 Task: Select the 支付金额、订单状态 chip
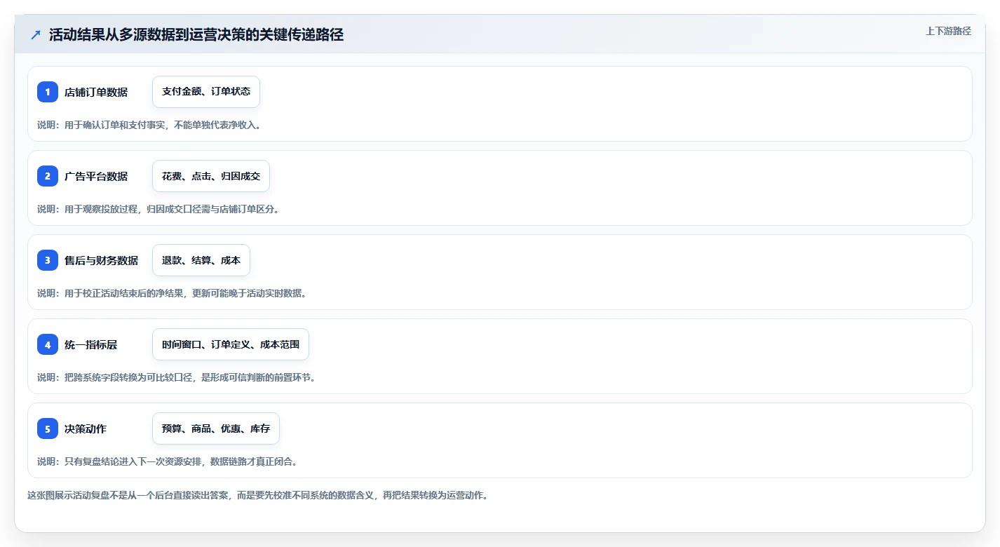point(206,92)
